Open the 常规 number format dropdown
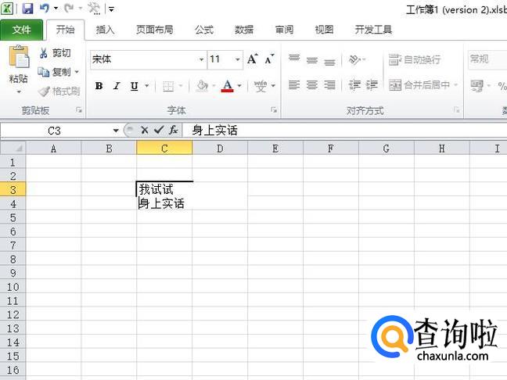The image size is (507, 380). click(x=487, y=59)
